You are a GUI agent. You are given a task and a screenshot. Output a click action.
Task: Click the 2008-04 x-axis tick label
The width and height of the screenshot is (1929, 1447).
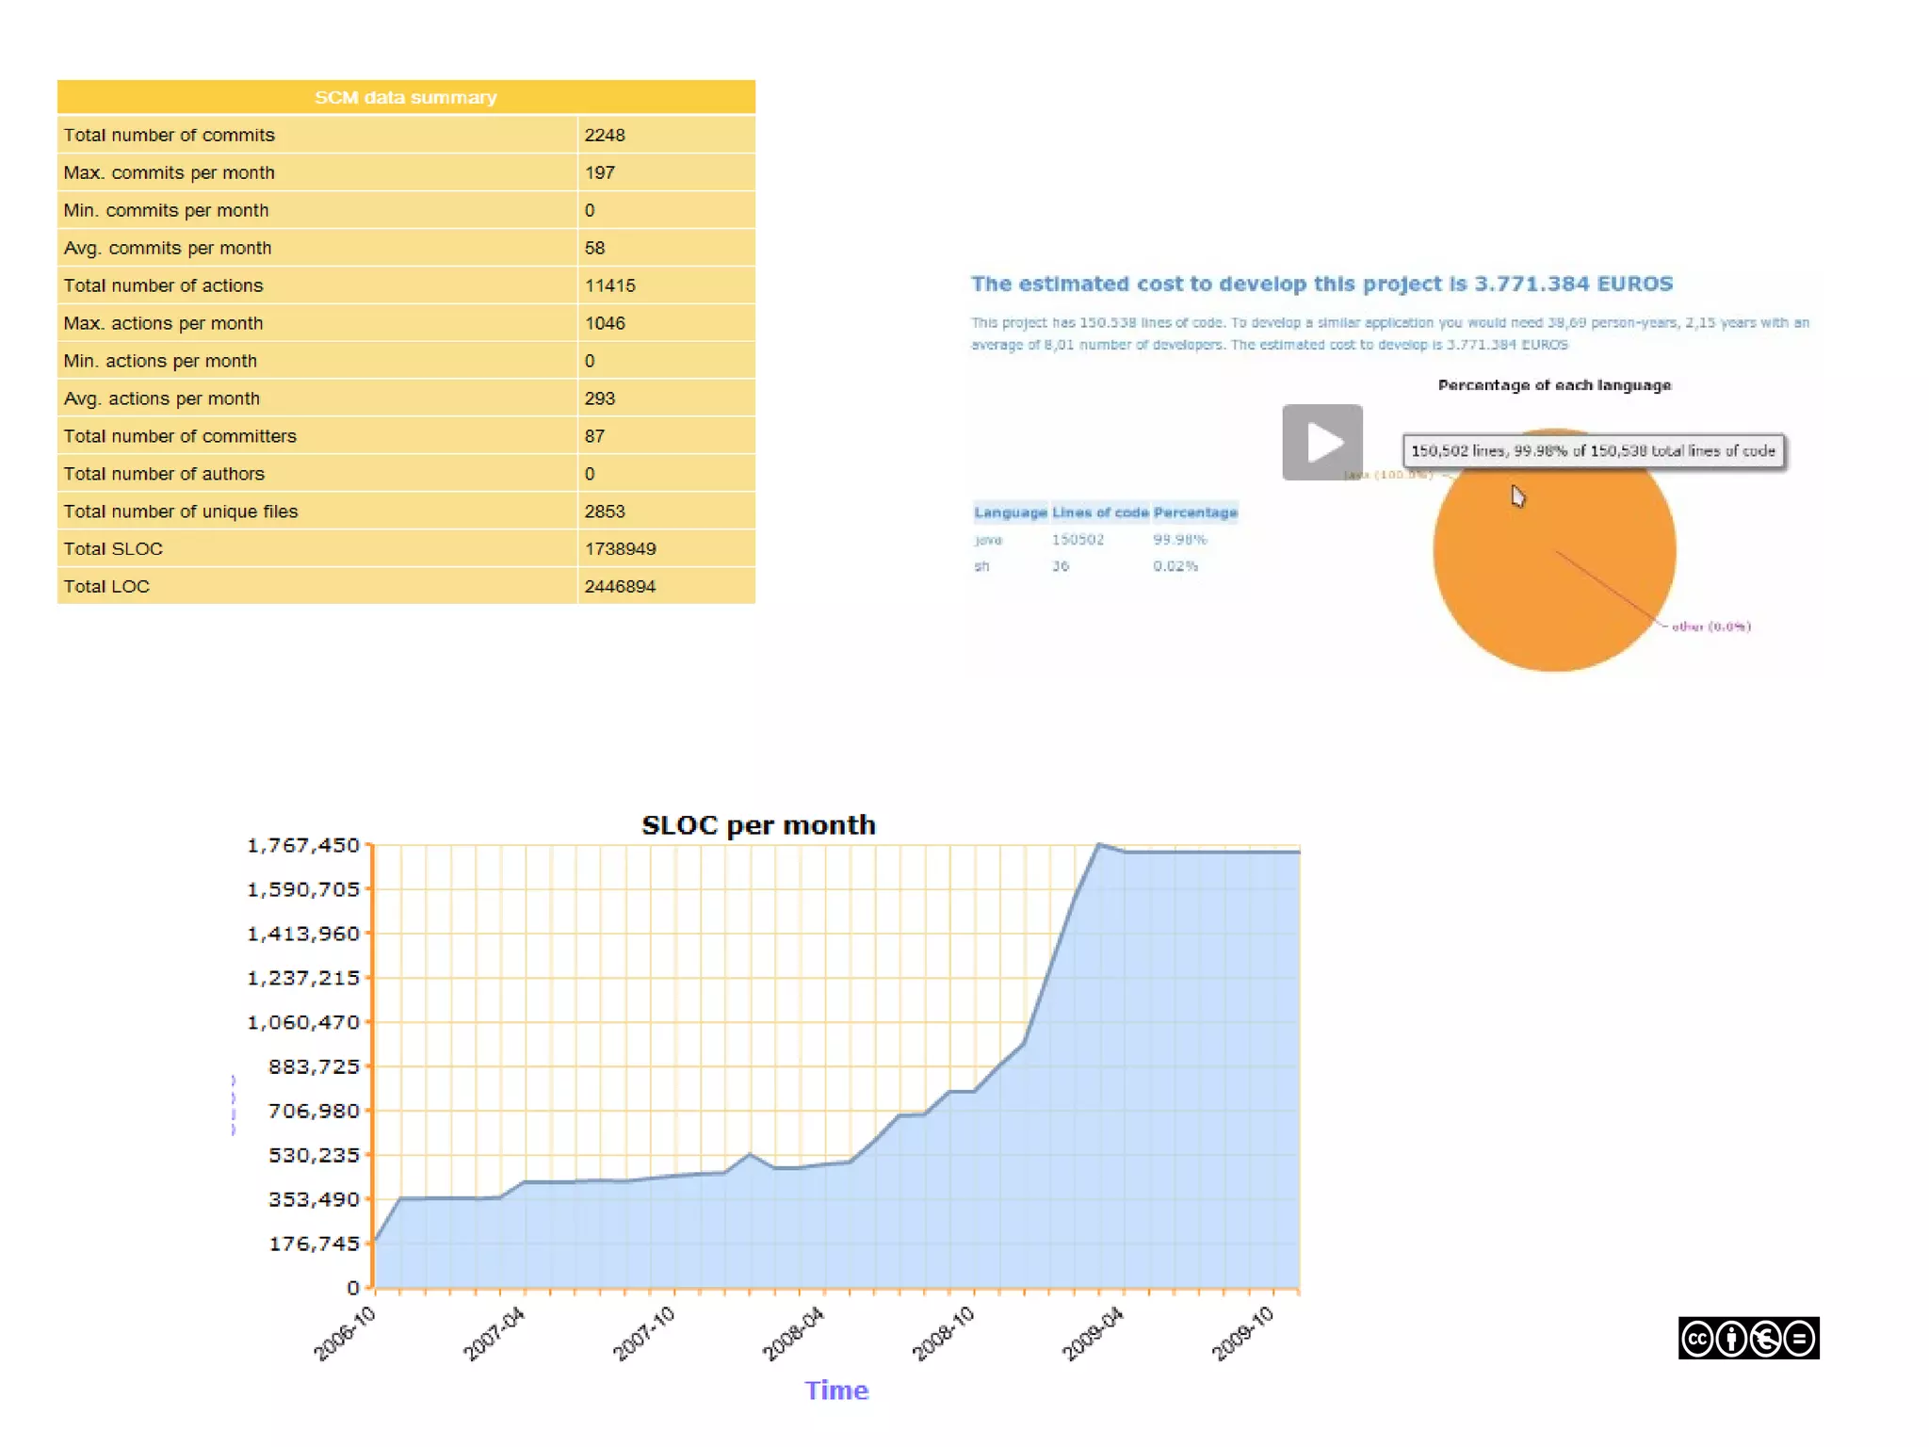[793, 1334]
